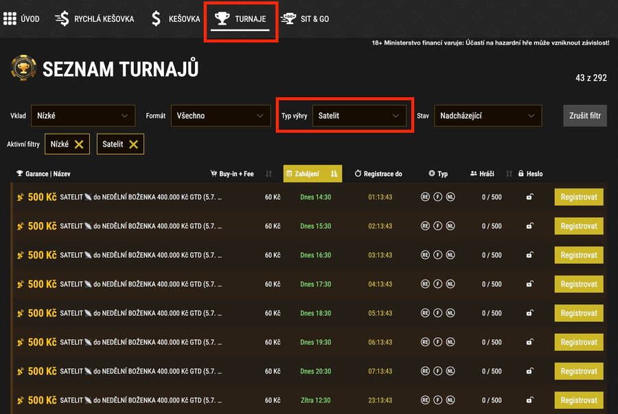Open the Úvod grid menu icon
The width and height of the screenshot is (618, 414).
click(x=10, y=19)
